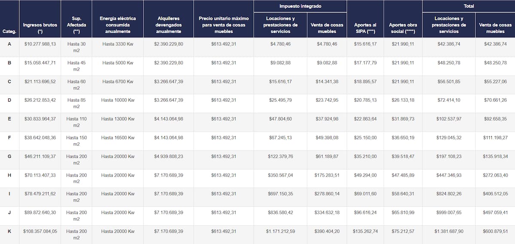This screenshot has width=515, height=244.
Task: Click the Hasta 6700 Kw cell
Action: [118, 81]
